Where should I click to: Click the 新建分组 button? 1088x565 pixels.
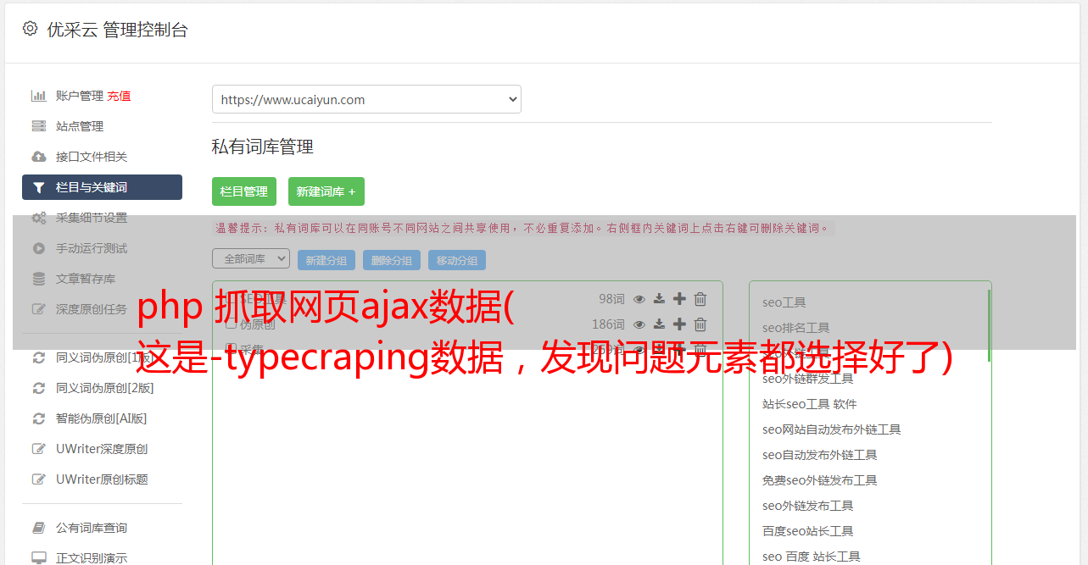[x=326, y=260]
